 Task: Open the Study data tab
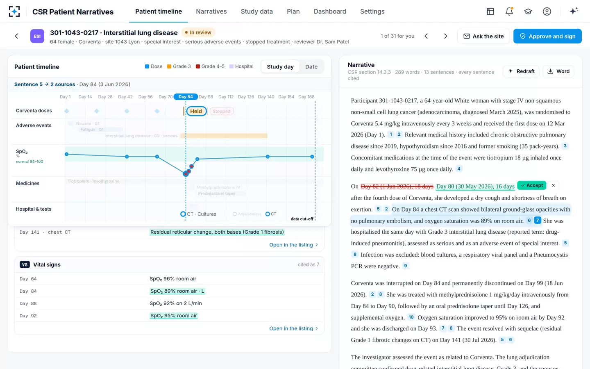coord(257,11)
